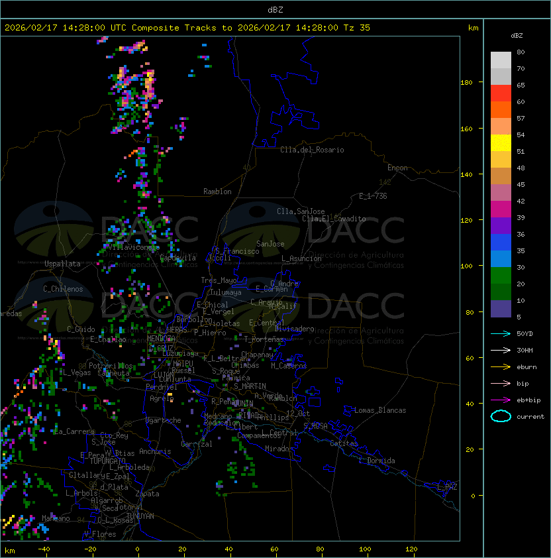This screenshot has width=551, height=558.
Task: Click the 'TUNUYAN' map label
Action: 140,516
